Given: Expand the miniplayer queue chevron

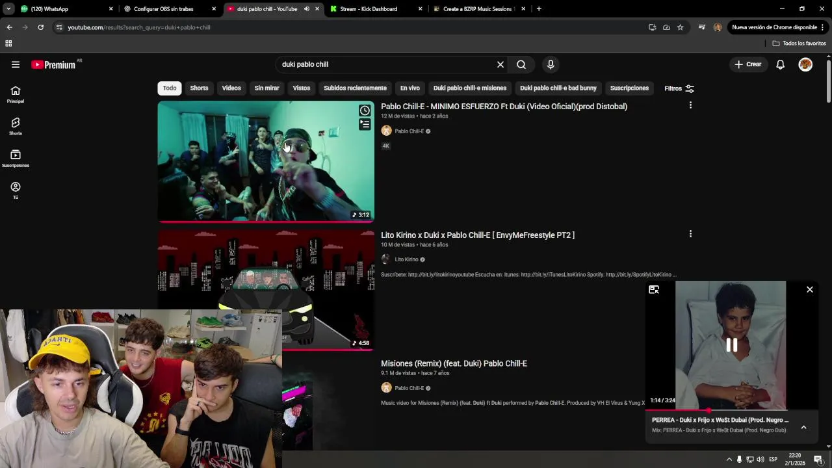Looking at the screenshot, I should (x=803, y=427).
